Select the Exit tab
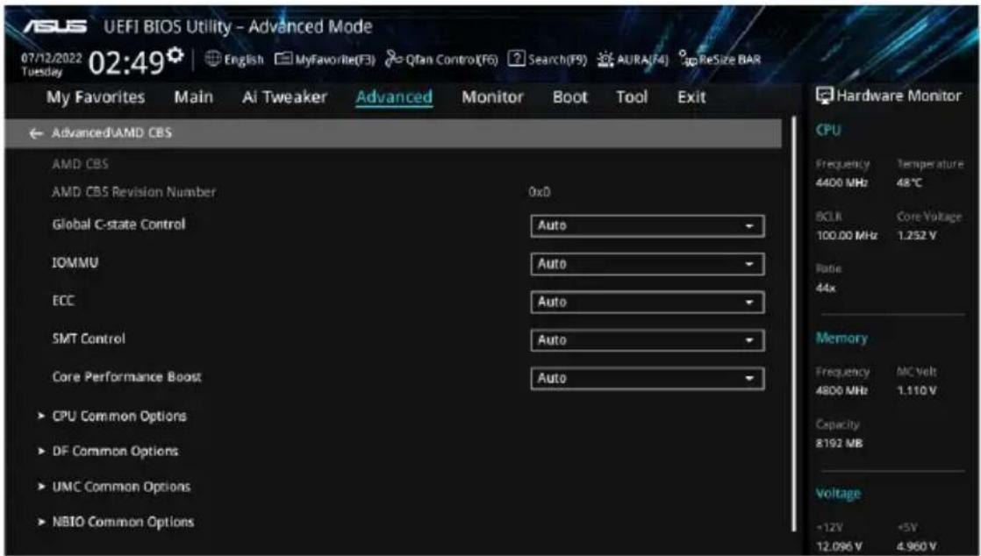 [x=691, y=97]
